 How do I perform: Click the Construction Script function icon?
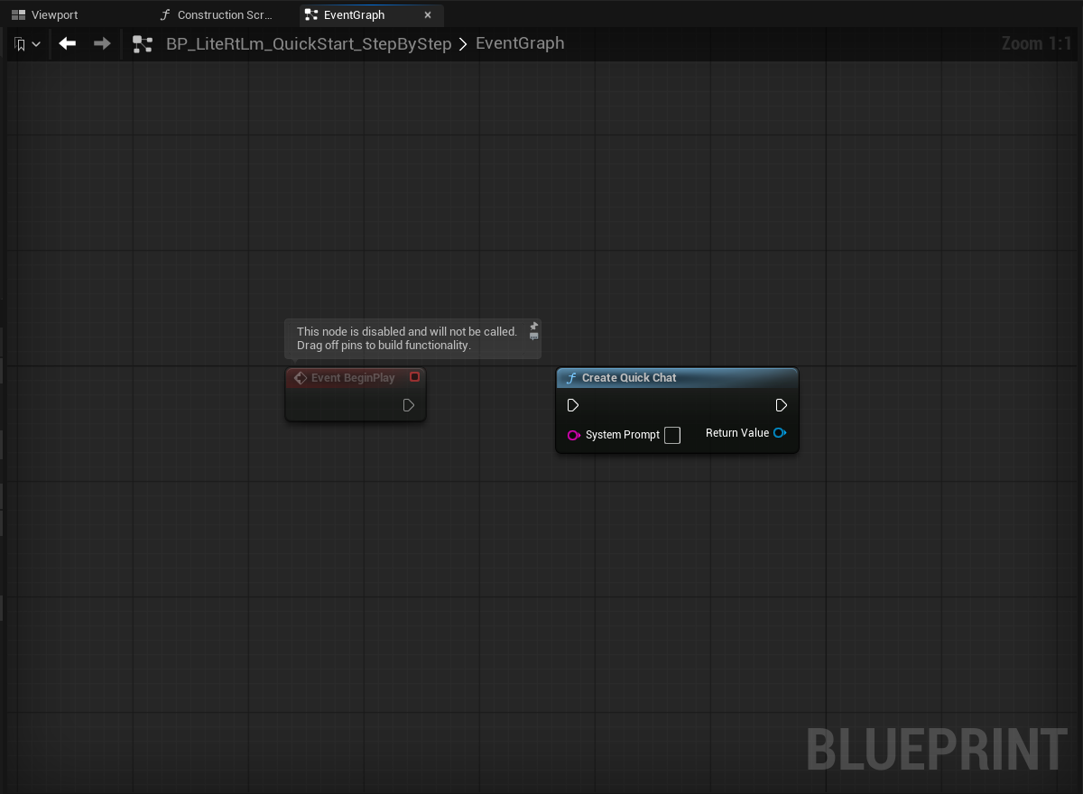click(x=165, y=14)
